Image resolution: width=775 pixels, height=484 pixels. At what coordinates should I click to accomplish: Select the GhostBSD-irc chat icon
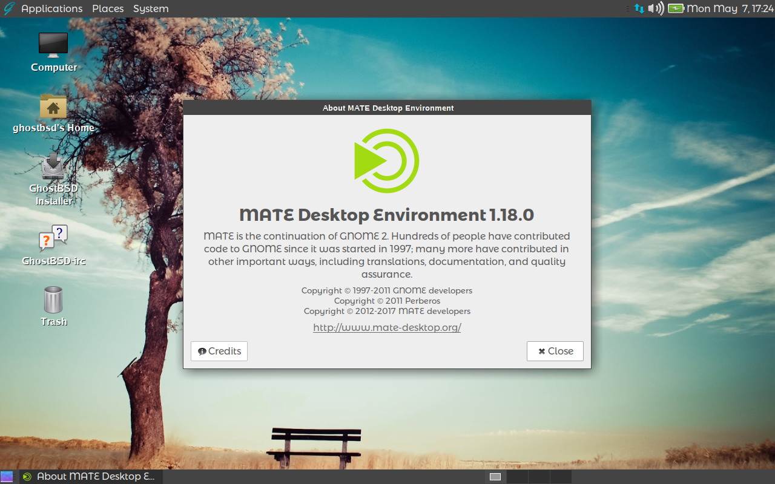tap(53, 238)
